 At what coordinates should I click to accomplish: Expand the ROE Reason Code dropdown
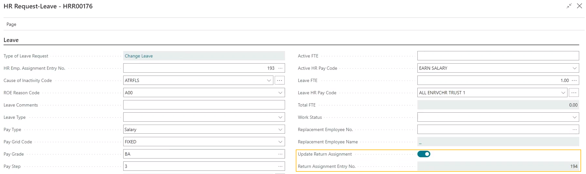tap(280, 93)
